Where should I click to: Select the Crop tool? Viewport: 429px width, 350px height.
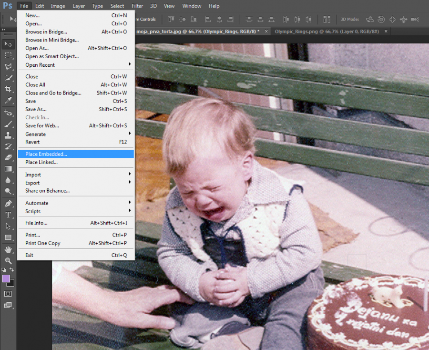[x=8, y=89]
